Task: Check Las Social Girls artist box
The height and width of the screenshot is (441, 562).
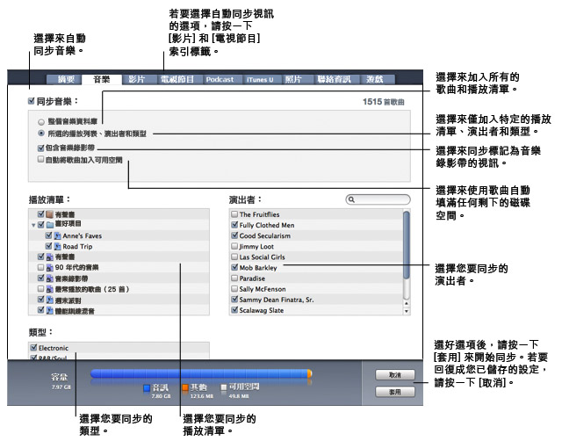Action: point(234,257)
